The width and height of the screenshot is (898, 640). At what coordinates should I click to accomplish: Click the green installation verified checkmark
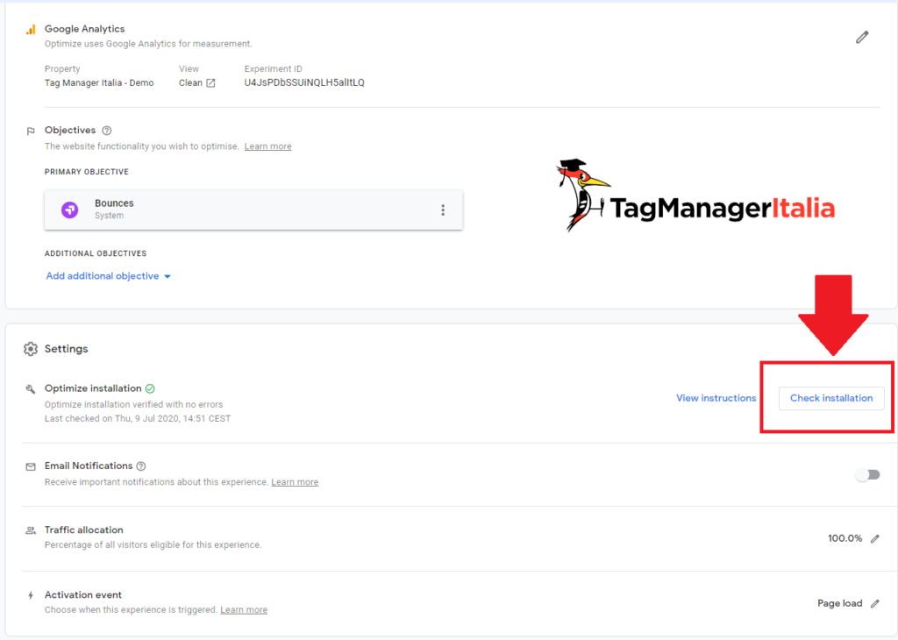pyautogui.click(x=150, y=388)
